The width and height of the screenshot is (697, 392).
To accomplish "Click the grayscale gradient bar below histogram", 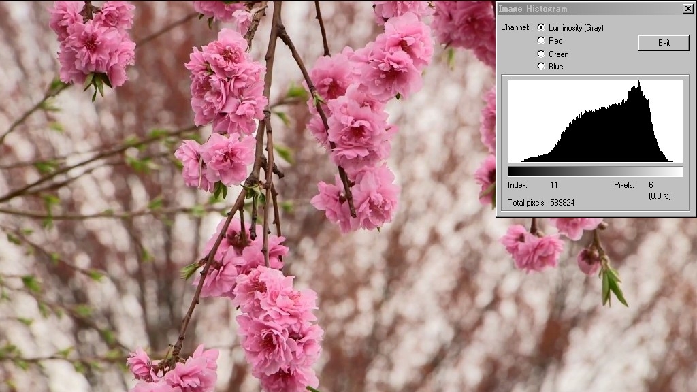I will (x=595, y=171).
